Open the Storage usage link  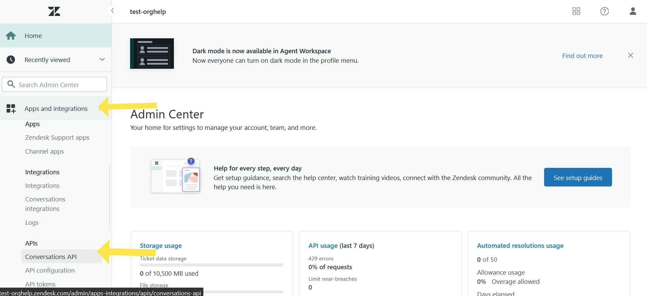tap(161, 245)
